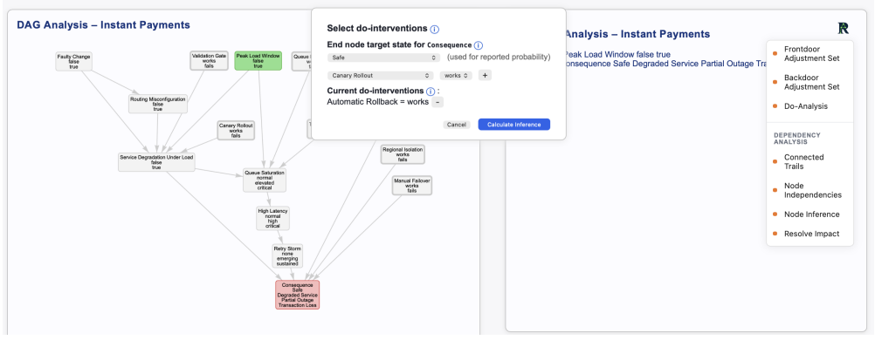The width and height of the screenshot is (875, 340).
Task: Select Frontdoor Adjustment Set menu item
Action: point(810,53)
